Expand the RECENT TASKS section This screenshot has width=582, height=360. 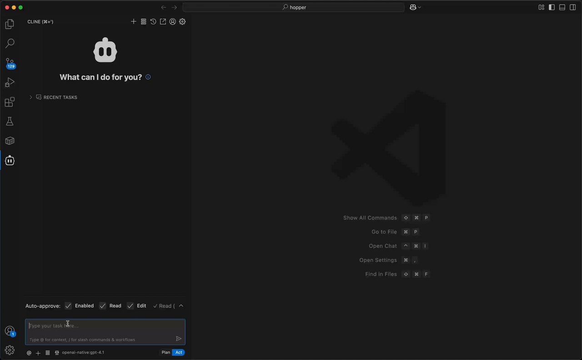click(x=54, y=97)
